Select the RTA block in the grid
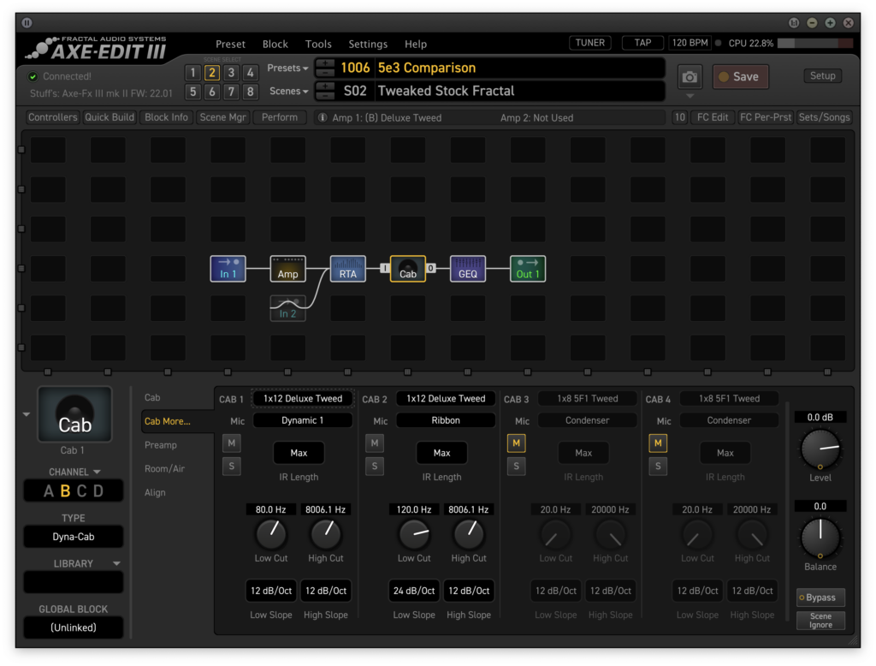 point(347,269)
